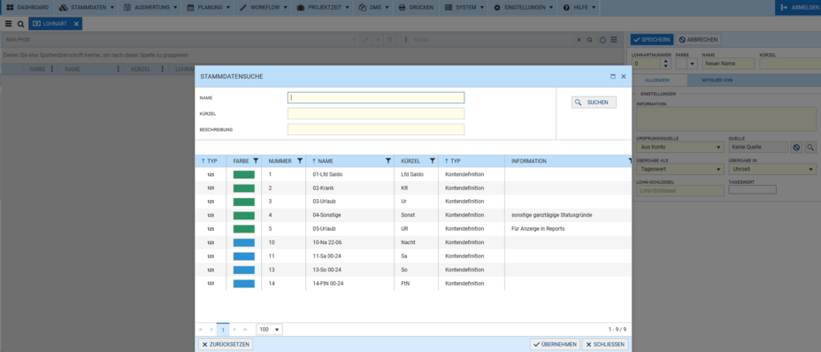Open the hamburger menu under Dashboard
The image size is (821, 352).
pos(8,24)
